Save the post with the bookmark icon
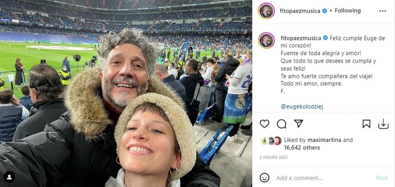This screenshot has width=395, height=187. pos(366,124)
